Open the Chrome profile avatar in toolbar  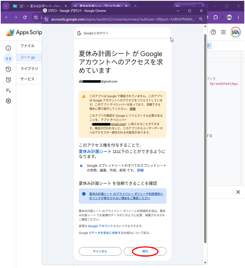229,17
